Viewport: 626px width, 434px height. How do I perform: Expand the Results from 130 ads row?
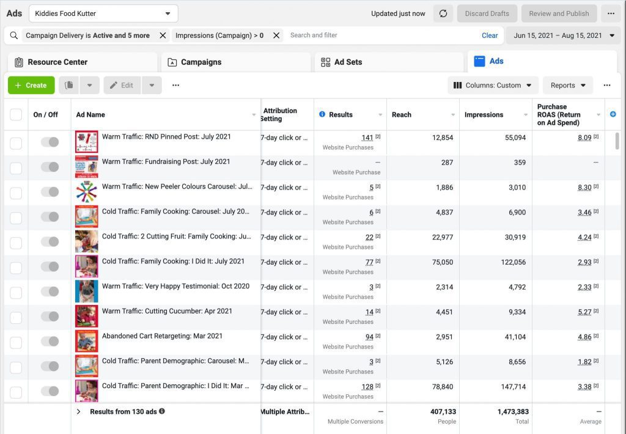78,412
